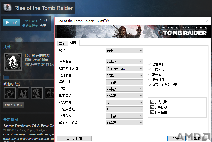Click the 查看所有成就 button
Image resolution: width=212 pixels, height=142 pixels.
pyautogui.click(x=14, y=105)
